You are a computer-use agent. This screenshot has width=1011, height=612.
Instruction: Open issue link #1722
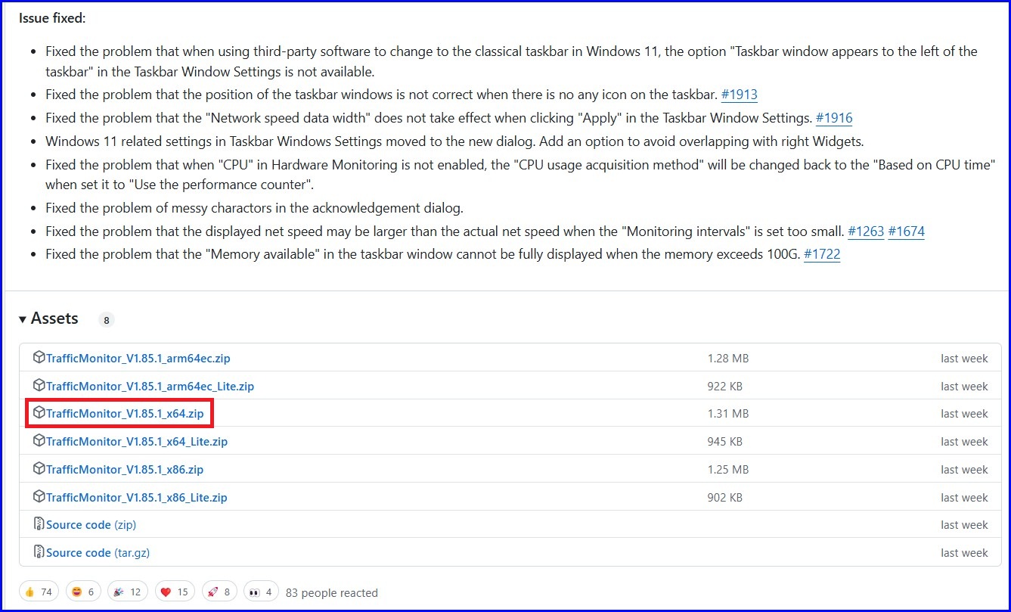click(x=822, y=254)
